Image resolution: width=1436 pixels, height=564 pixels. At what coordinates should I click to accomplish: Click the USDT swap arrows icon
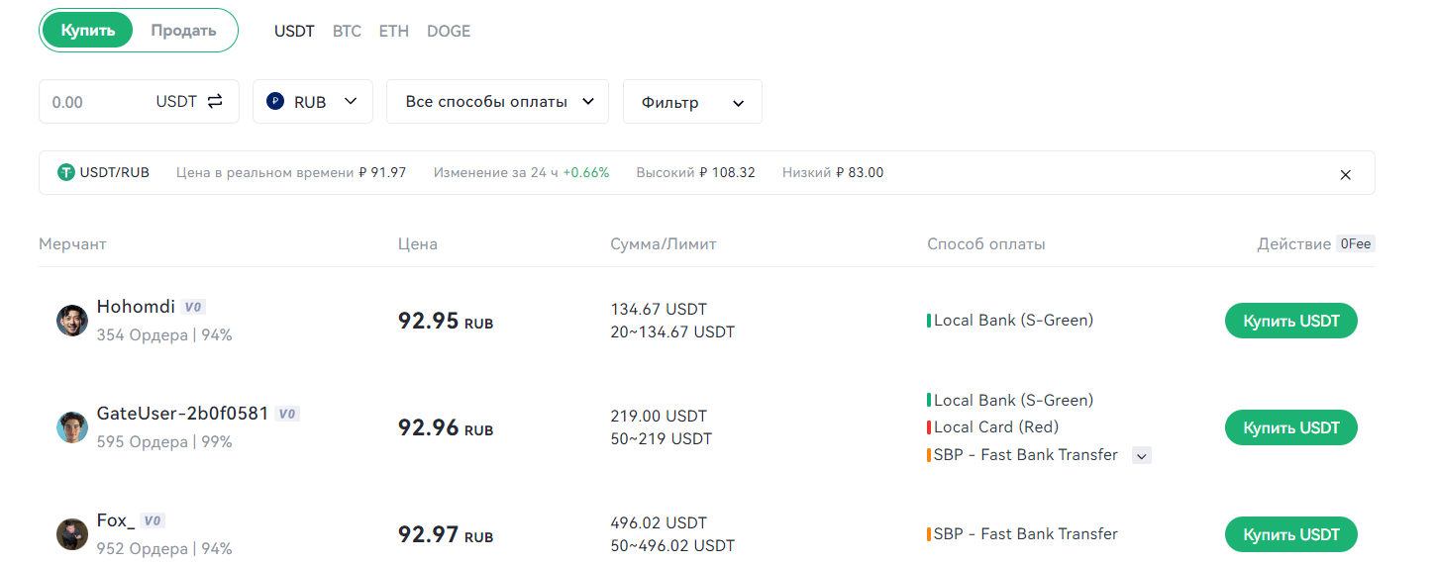(x=215, y=101)
